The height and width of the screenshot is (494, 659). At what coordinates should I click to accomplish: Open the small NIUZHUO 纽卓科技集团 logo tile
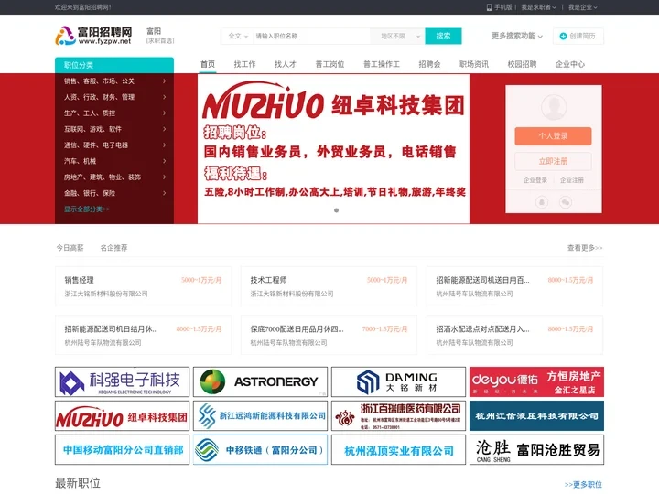(x=122, y=416)
